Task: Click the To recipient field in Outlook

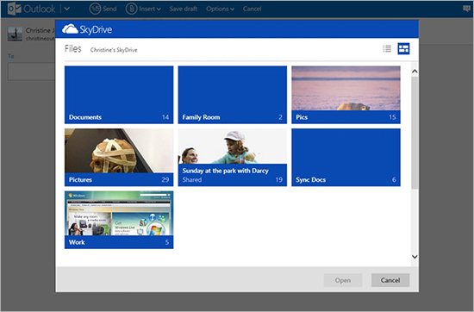Action: pyautogui.click(x=31, y=72)
